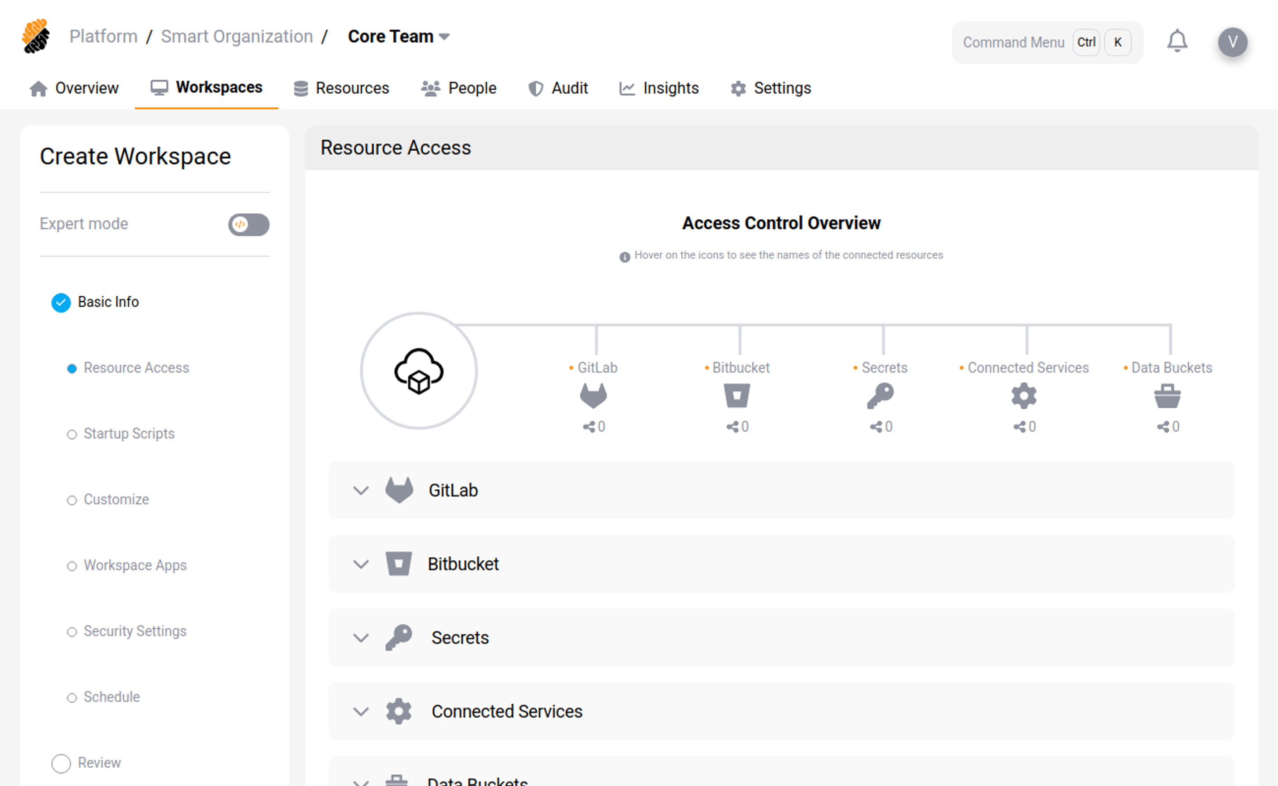Viewport: 1278px width, 786px height.
Task: Toggle Expert mode switch on
Action: tap(248, 225)
